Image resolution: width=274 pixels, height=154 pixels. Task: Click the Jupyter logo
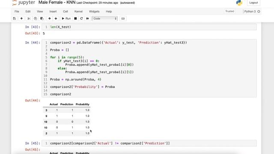(24, 3)
